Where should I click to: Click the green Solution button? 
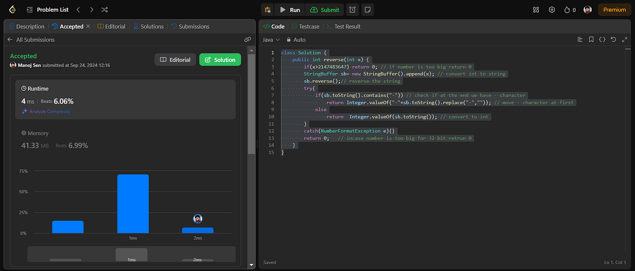(x=220, y=60)
